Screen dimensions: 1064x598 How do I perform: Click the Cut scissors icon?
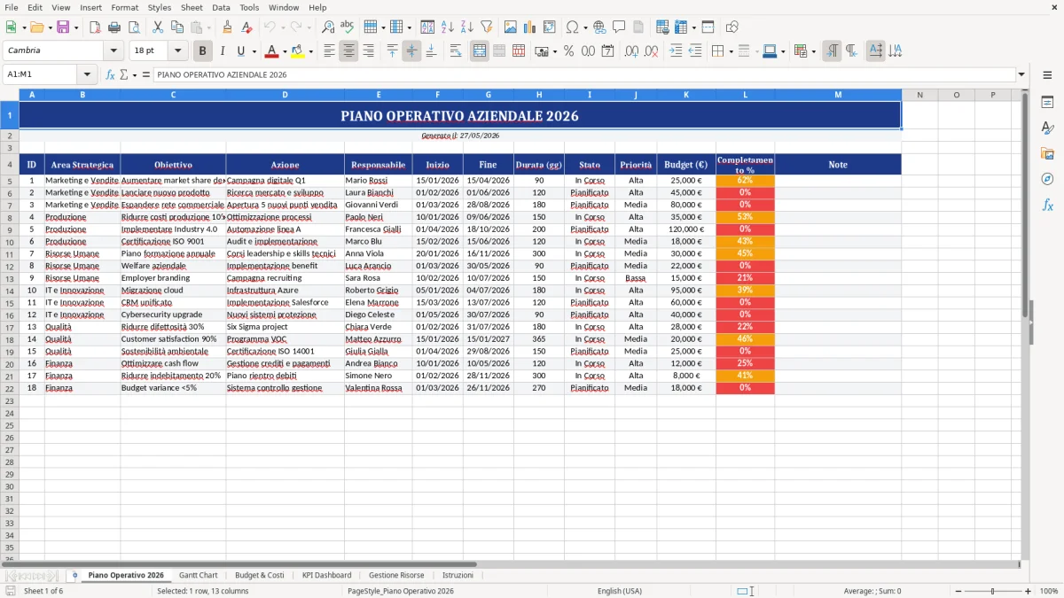[x=158, y=27]
